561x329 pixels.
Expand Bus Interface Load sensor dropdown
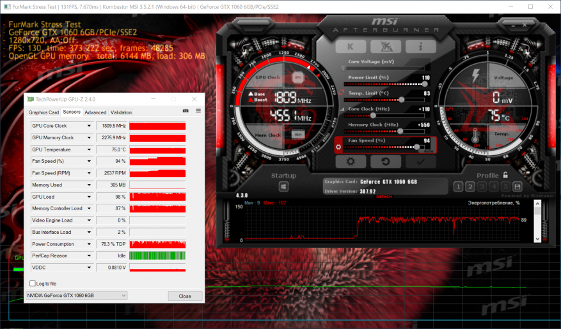89,232
